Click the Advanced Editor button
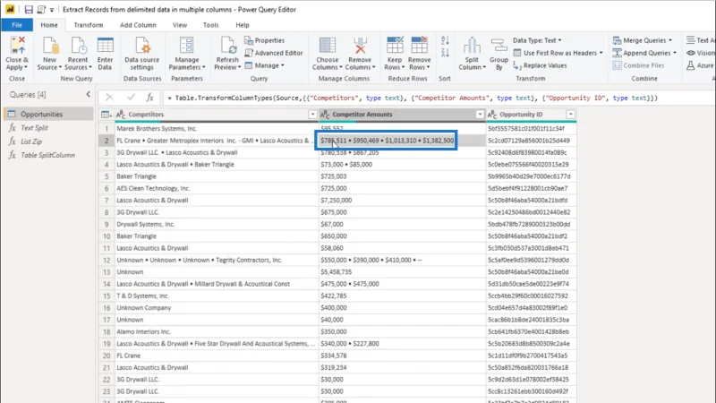This screenshot has height=403, width=716. click(x=274, y=53)
